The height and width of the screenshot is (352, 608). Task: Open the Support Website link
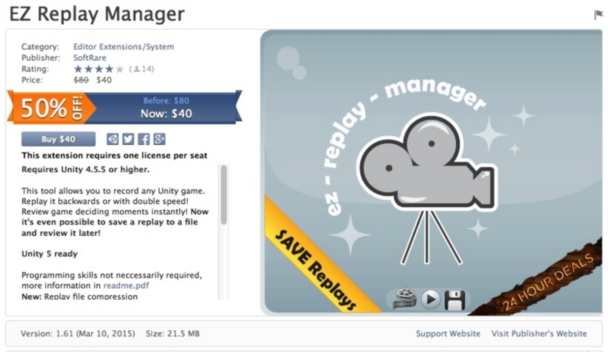[448, 334]
